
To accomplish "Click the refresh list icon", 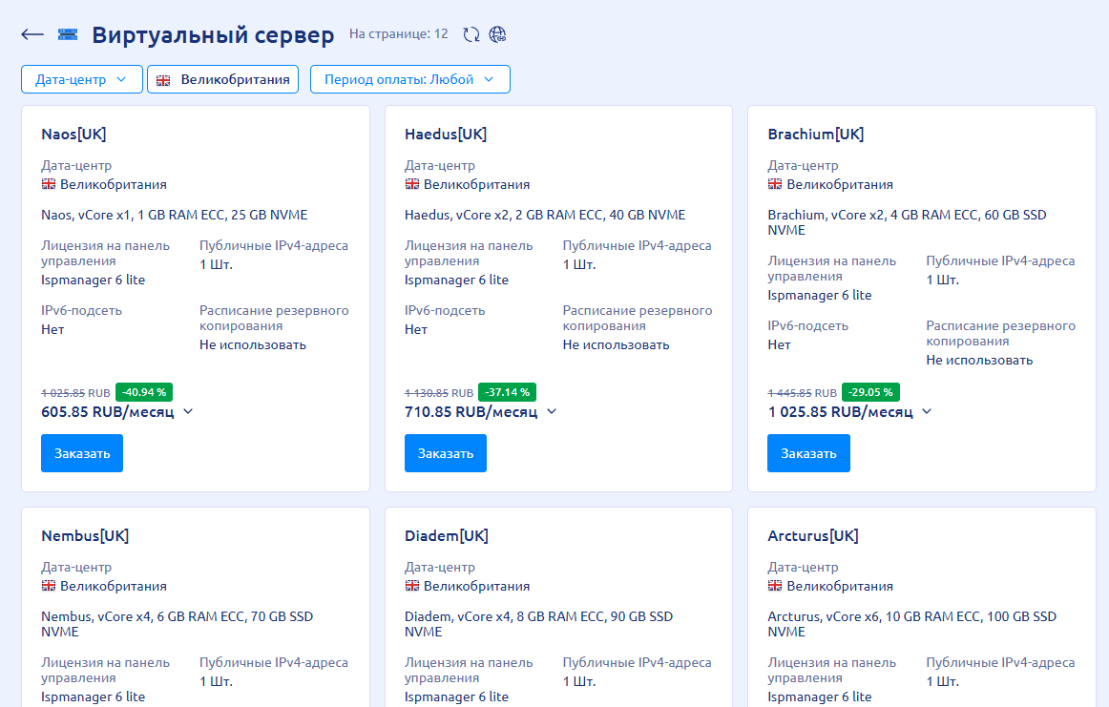I will pyautogui.click(x=471, y=34).
